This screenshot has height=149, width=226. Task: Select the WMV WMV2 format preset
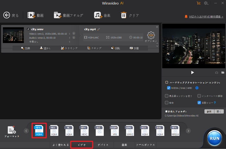(130, 131)
